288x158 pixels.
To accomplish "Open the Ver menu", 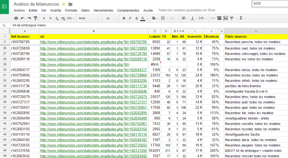I will 44,10.
